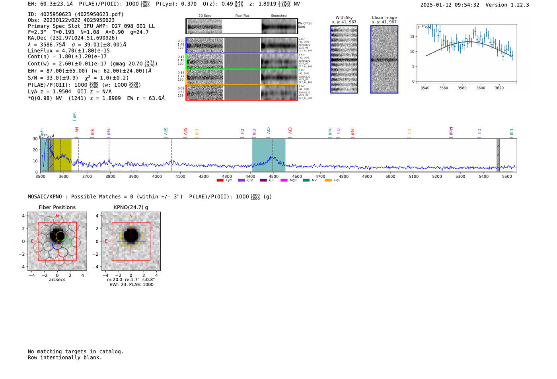This screenshot has height=379, width=557.
Task: Click the 'LyA z = 1.9504' line
Action: click(50, 91)
